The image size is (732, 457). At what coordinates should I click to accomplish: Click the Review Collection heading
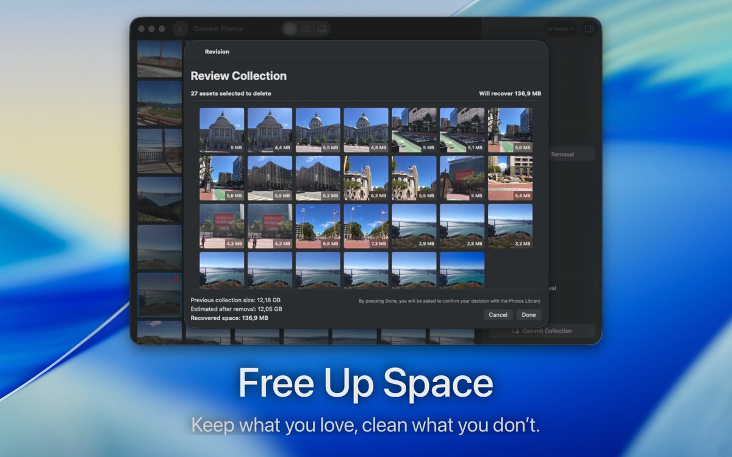239,76
